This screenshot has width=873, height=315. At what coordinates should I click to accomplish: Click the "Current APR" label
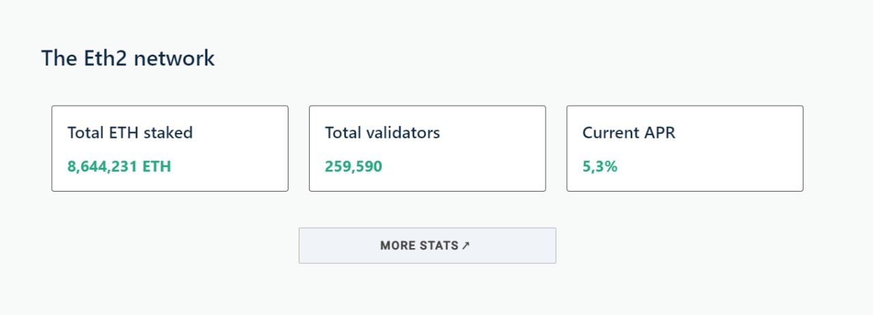[629, 132]
